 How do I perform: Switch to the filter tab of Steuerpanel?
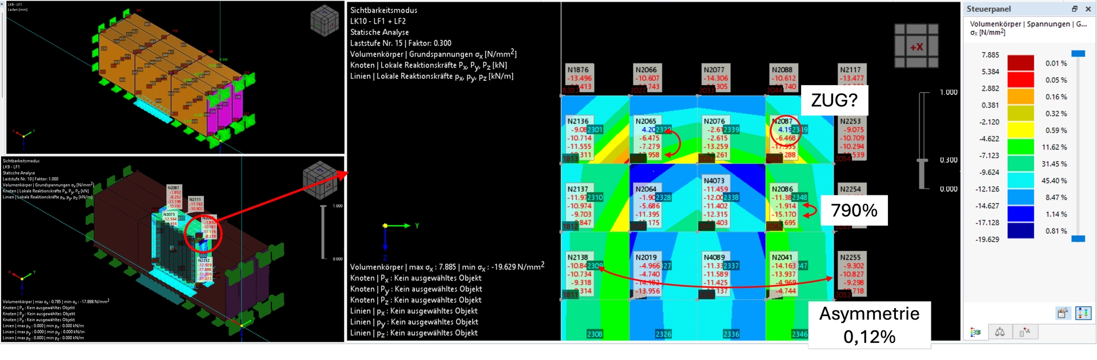click(1024, 332)
